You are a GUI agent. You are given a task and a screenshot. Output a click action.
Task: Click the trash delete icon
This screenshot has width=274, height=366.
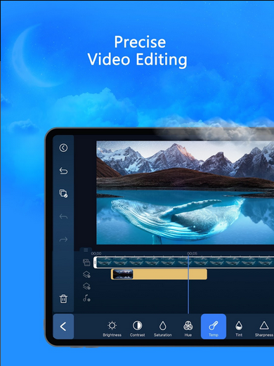(x=63, y=299)
